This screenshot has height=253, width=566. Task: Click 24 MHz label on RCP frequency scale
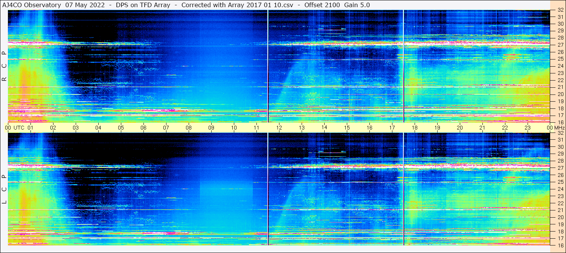[560, 66]
